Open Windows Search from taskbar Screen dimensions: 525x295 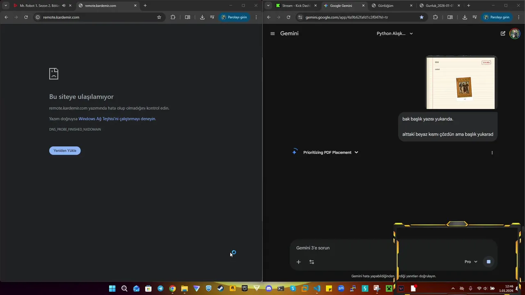click(124, 288)
